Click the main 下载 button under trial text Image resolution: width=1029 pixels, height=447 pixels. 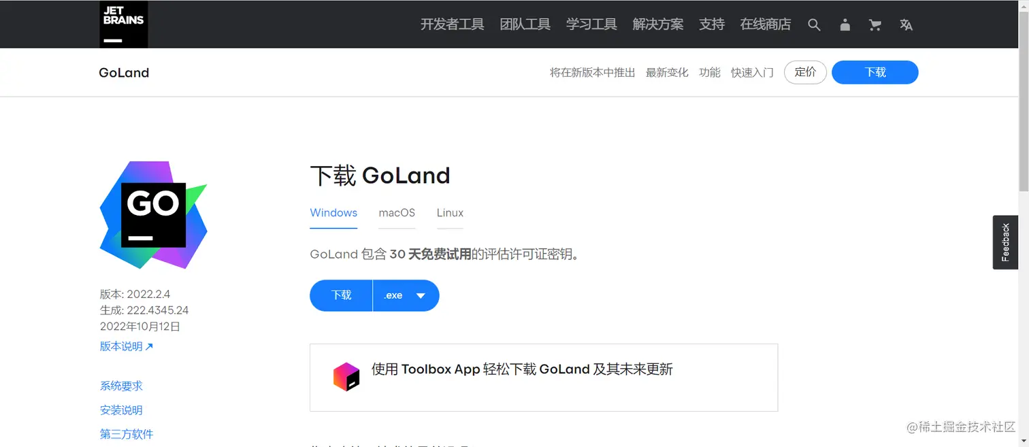coord(341,295)
